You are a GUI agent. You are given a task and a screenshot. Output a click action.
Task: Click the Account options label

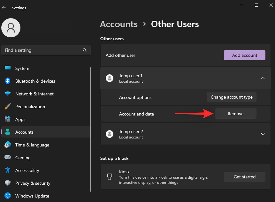coord(135,97)
